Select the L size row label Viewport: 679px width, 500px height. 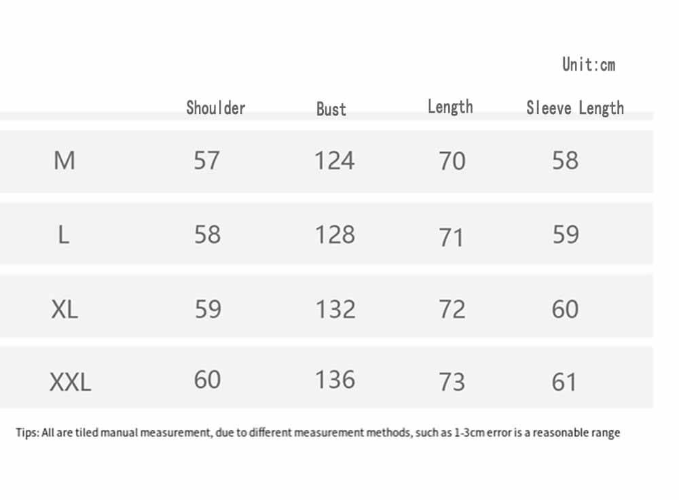64,235
